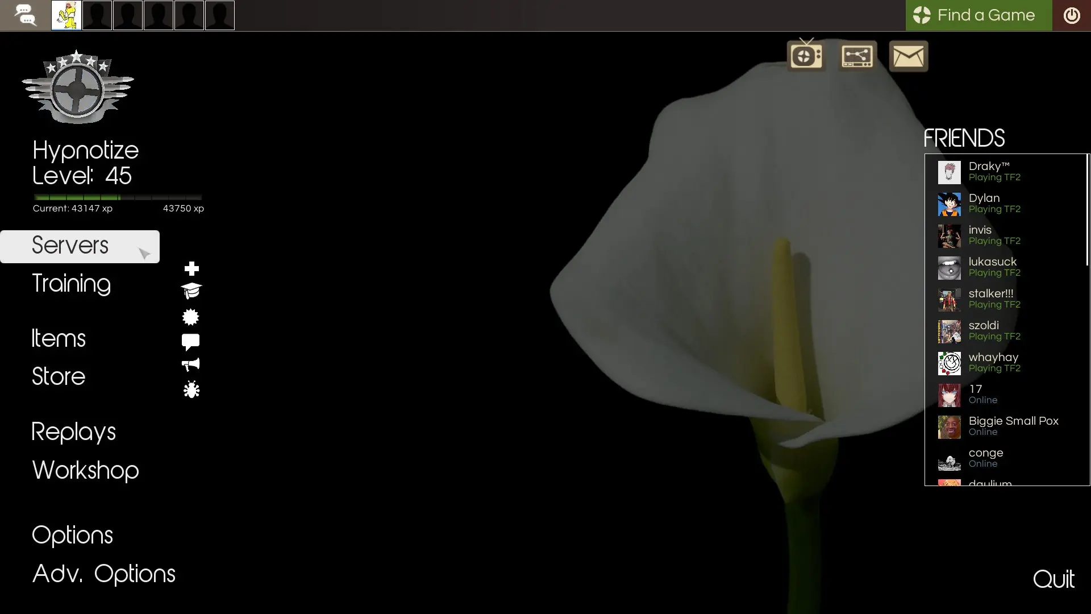Image resolution: width=1091 pixels, height=614 pixels.
Task: Open the TV watch streams icon
Action: click(806, 56)
